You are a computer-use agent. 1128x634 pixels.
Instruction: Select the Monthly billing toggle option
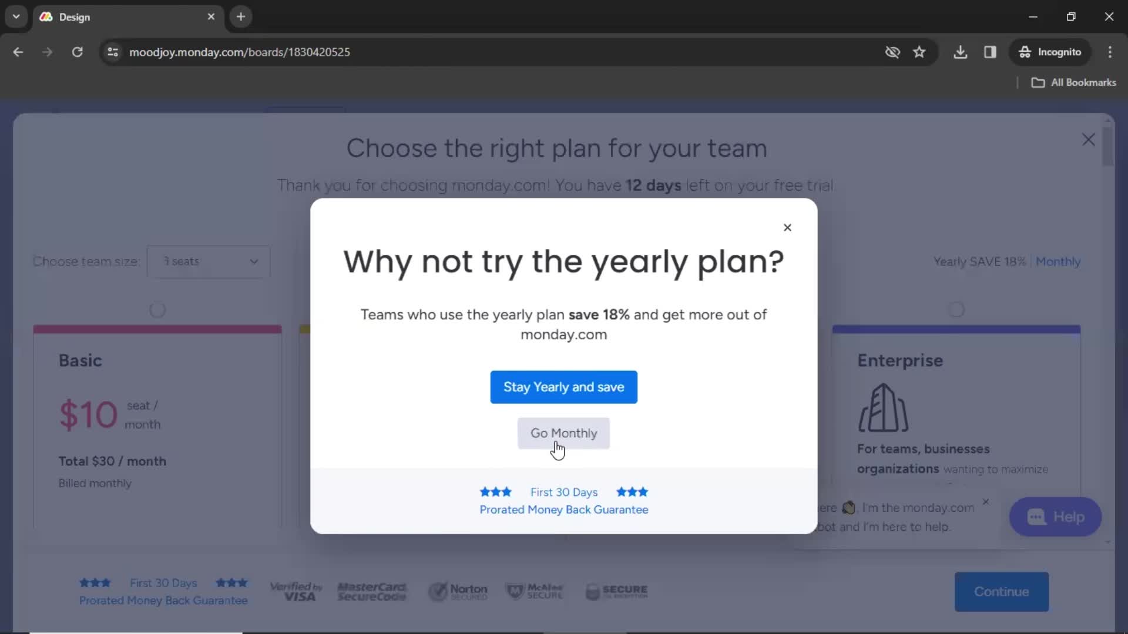[x=1059, y=262]
